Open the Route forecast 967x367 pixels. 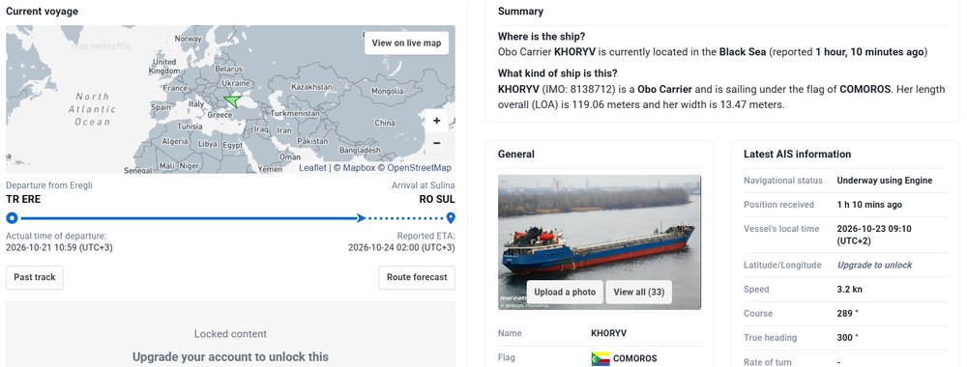coord(417,277)
